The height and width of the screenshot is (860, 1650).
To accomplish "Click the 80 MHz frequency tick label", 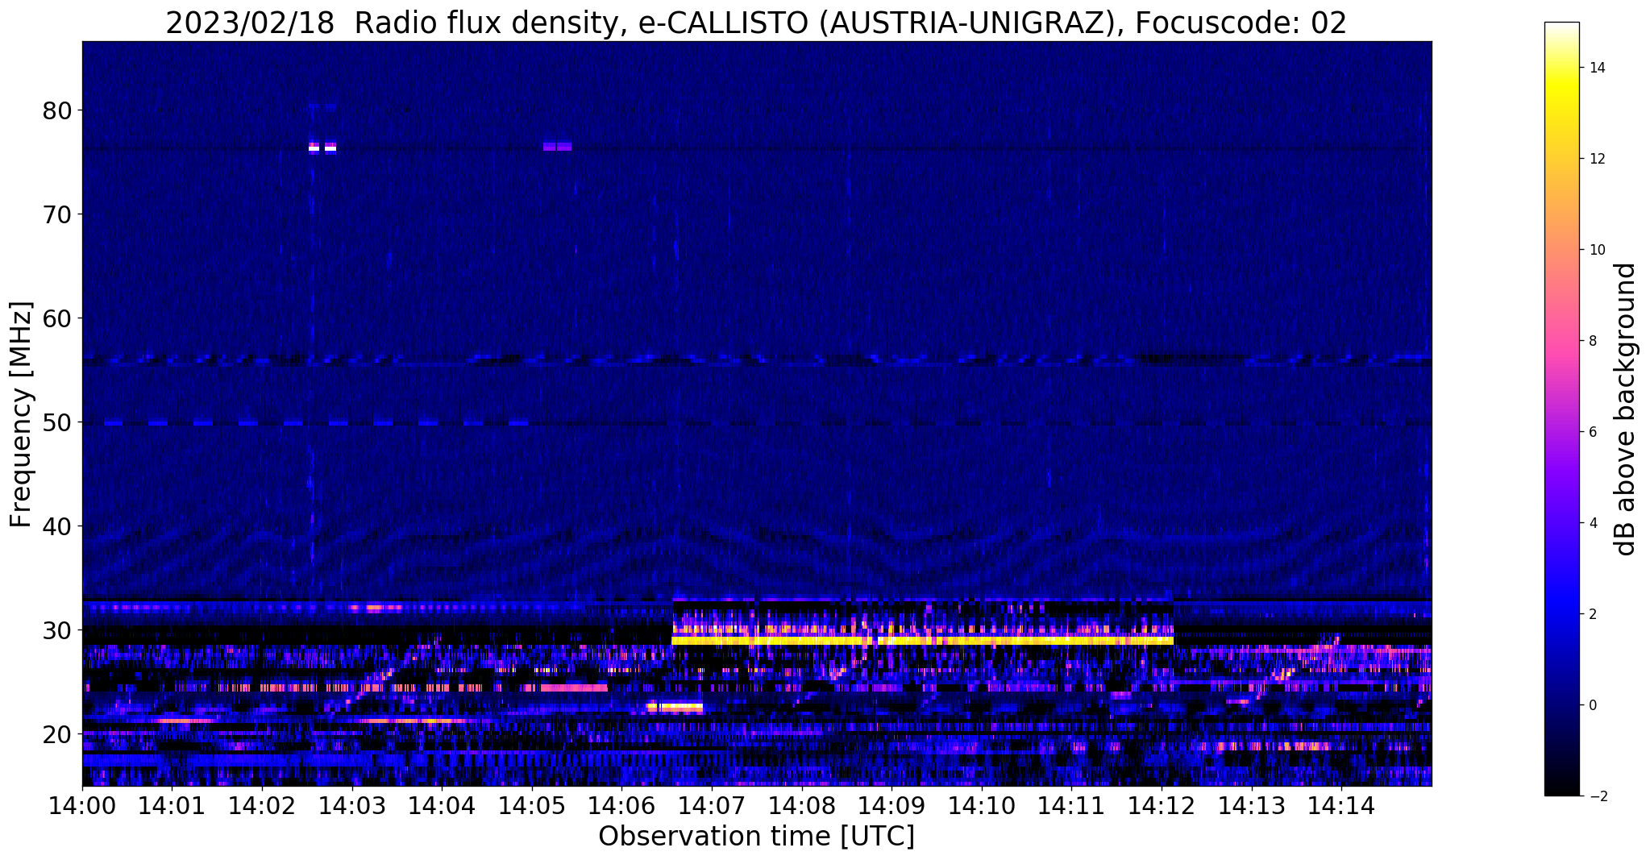I will coord(56,110).
